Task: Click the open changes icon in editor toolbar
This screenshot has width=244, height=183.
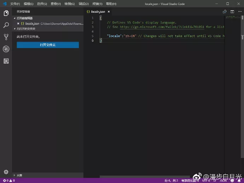Action: point(225,12)
